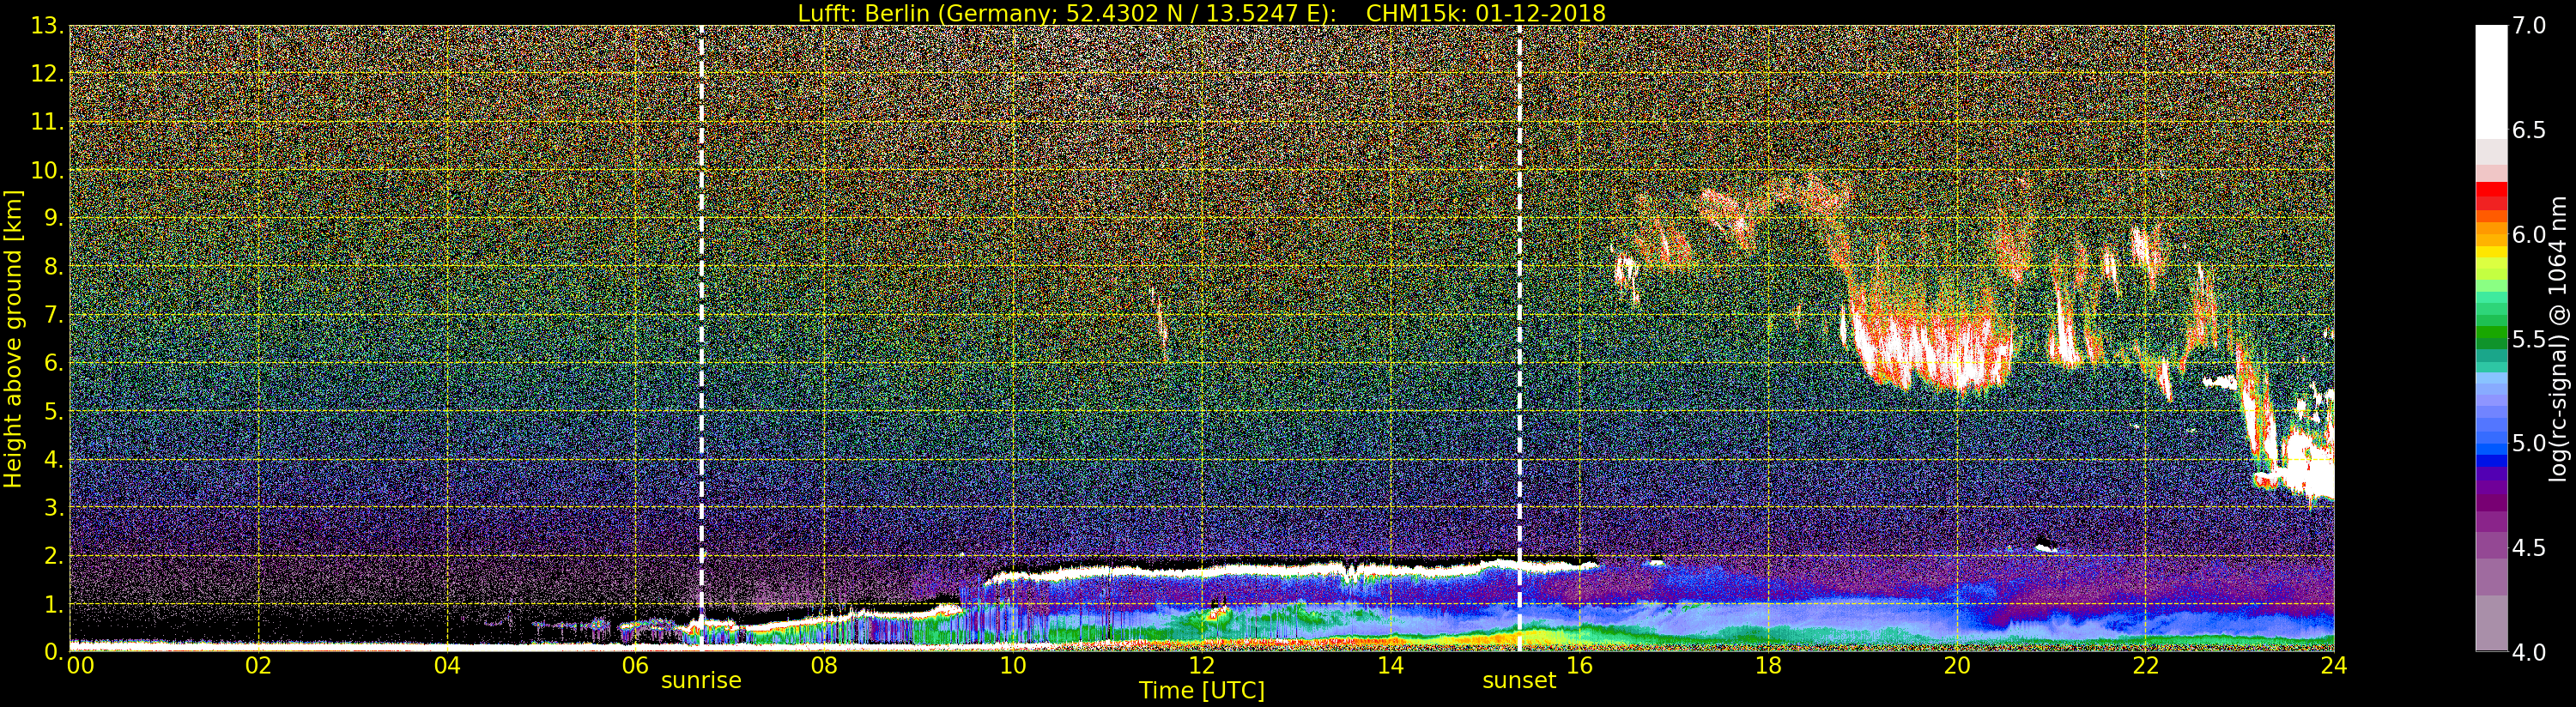Click the '14' time tick label
Image resolution: width=2576 pixels, height=707 pixels.
(x=1390, y=665)
